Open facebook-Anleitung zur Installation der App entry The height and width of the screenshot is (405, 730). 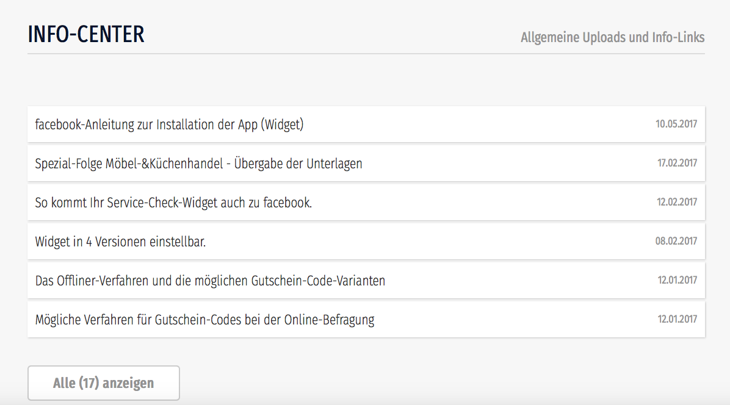point(169,124)
